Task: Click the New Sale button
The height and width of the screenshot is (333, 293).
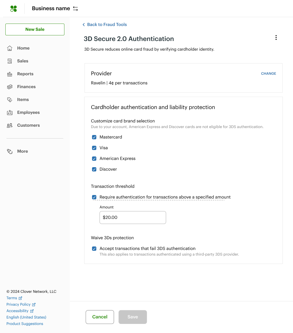Action: [35, 29]
